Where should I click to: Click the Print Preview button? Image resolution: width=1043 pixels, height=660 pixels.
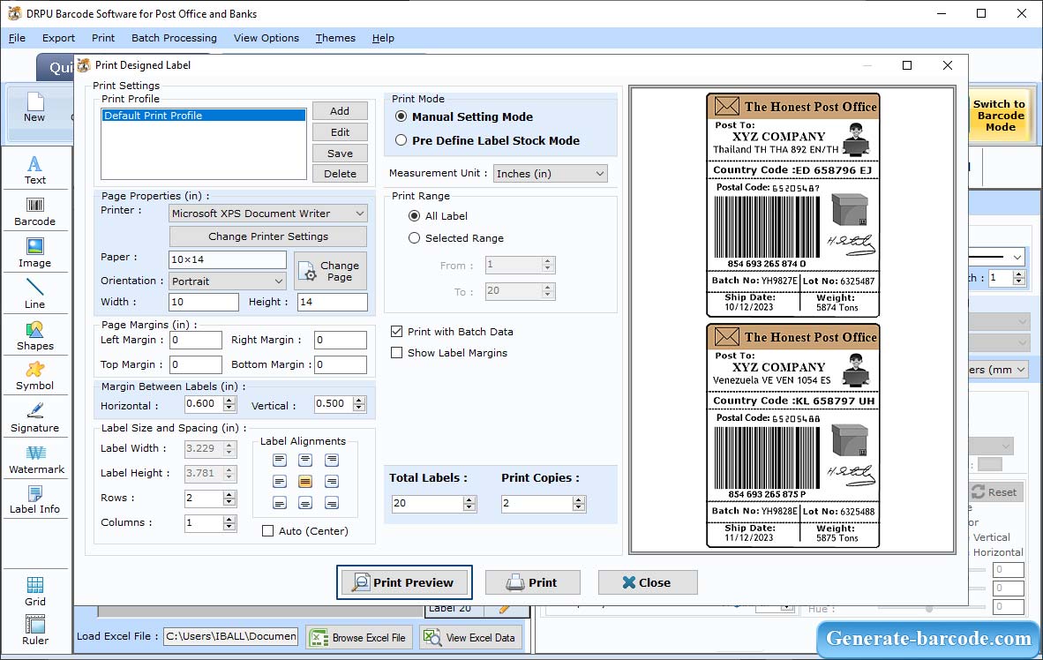(404, 583)
